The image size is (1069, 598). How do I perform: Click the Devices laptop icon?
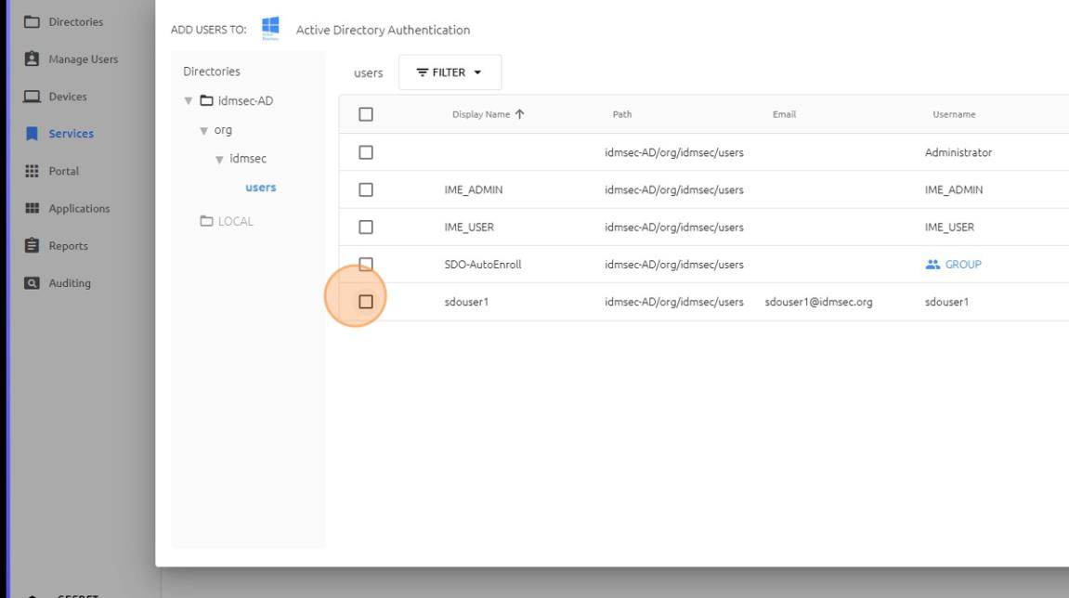[32, 97]
